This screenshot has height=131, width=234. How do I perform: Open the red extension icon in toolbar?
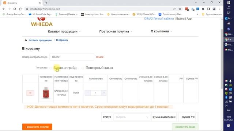187,9
